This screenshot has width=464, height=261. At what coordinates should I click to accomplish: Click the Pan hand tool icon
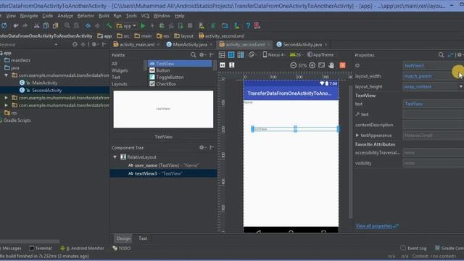click(331, 65)
